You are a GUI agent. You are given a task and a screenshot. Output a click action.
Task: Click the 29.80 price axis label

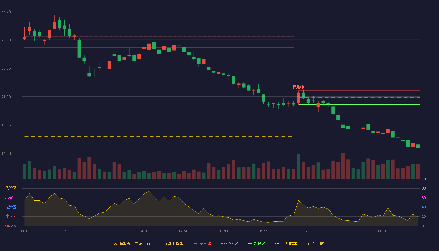pyautogui.click(x=6, y=40)
